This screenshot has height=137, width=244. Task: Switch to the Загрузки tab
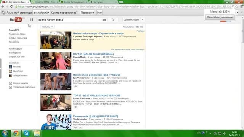[x=103, y=2]
